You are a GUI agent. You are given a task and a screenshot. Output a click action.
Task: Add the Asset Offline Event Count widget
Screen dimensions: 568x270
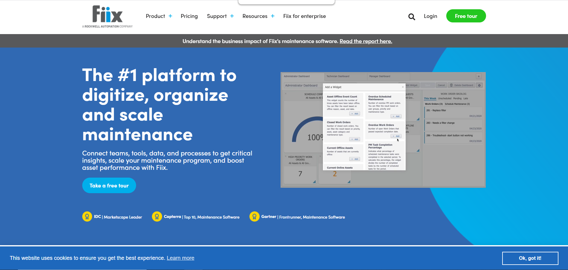(x=355, y=114)
